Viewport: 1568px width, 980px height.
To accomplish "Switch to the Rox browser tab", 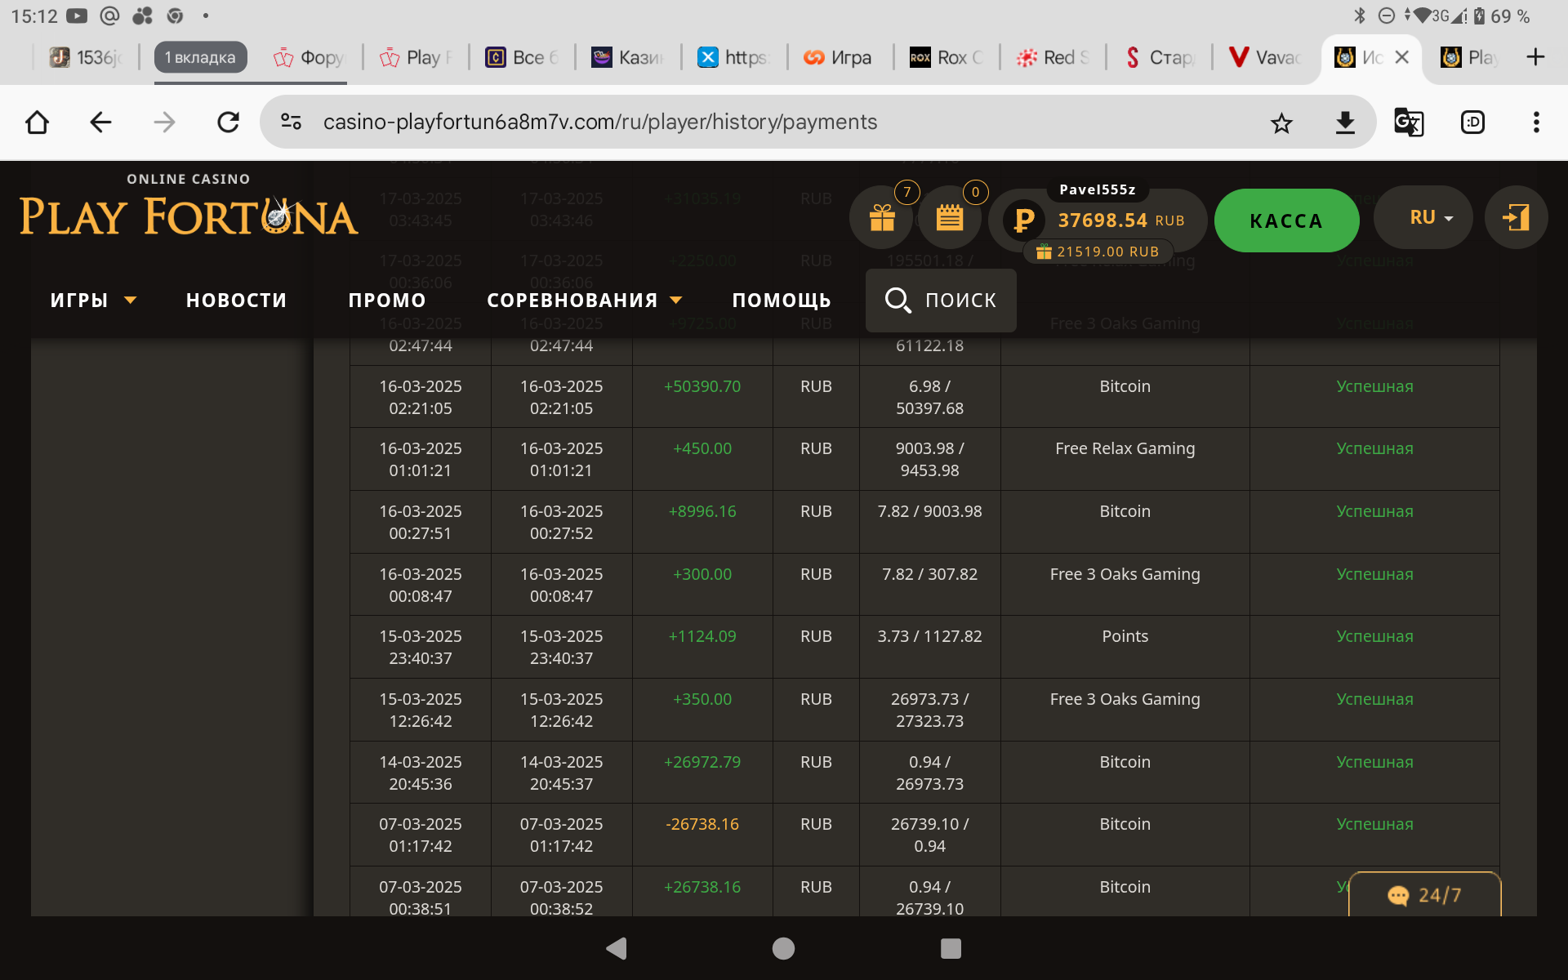I will (947, 57).
